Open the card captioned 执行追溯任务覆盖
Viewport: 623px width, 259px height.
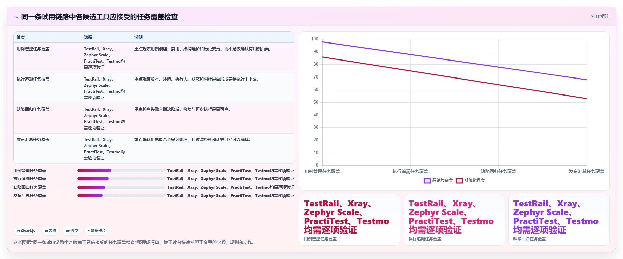pyautogui.click(x=454, y=220)
